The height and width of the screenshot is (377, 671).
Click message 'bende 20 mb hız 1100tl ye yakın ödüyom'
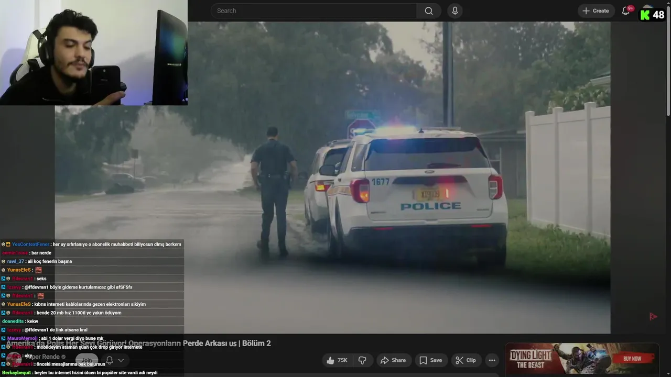pos(79,313)
